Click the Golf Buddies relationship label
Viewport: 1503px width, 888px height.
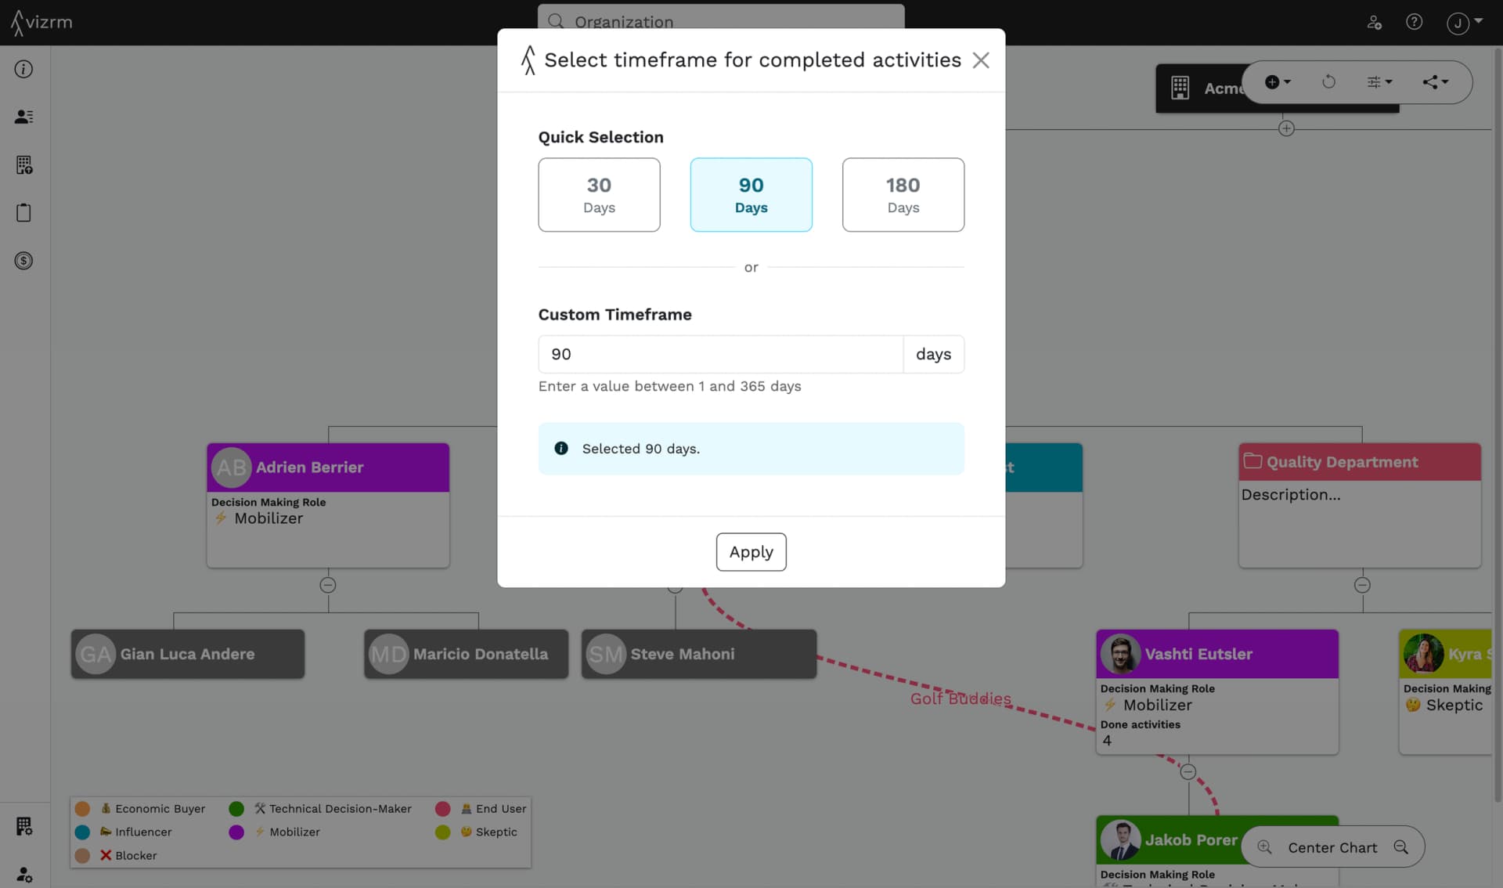(961, 698)
